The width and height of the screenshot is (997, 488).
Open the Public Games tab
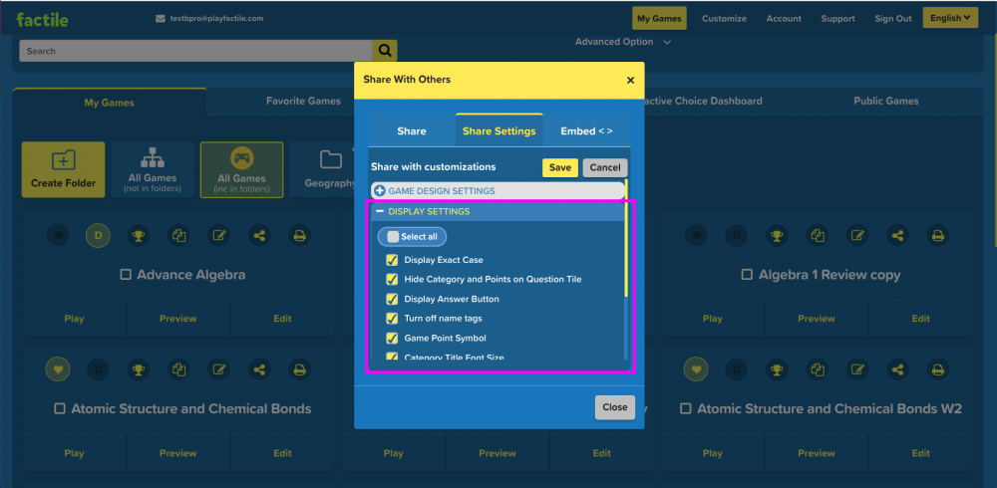click(x=885, y=101)
